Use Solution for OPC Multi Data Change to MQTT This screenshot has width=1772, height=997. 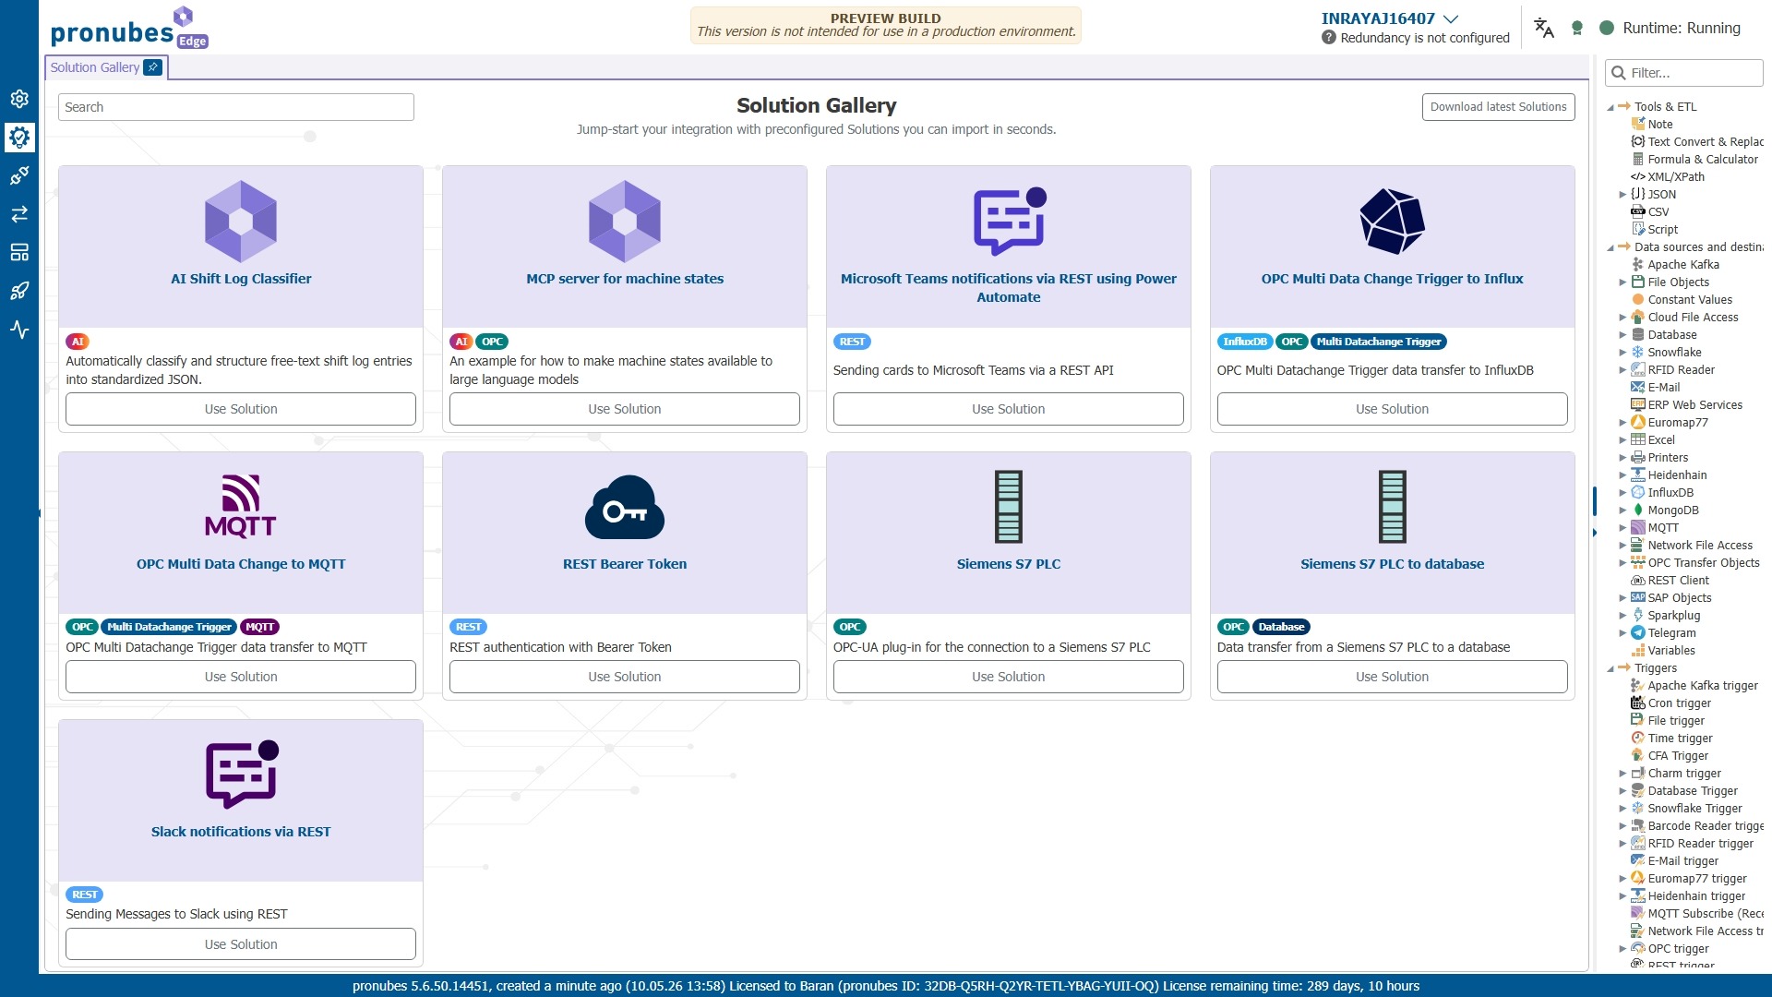[x=241, y=677]
